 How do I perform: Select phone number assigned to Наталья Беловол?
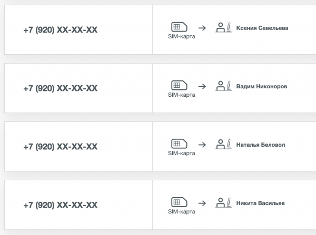[60, 147]
